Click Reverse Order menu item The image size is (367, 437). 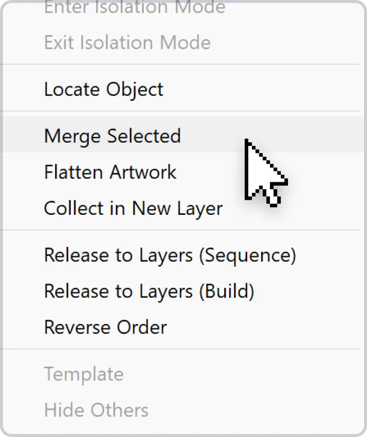[x=183, y=327]
